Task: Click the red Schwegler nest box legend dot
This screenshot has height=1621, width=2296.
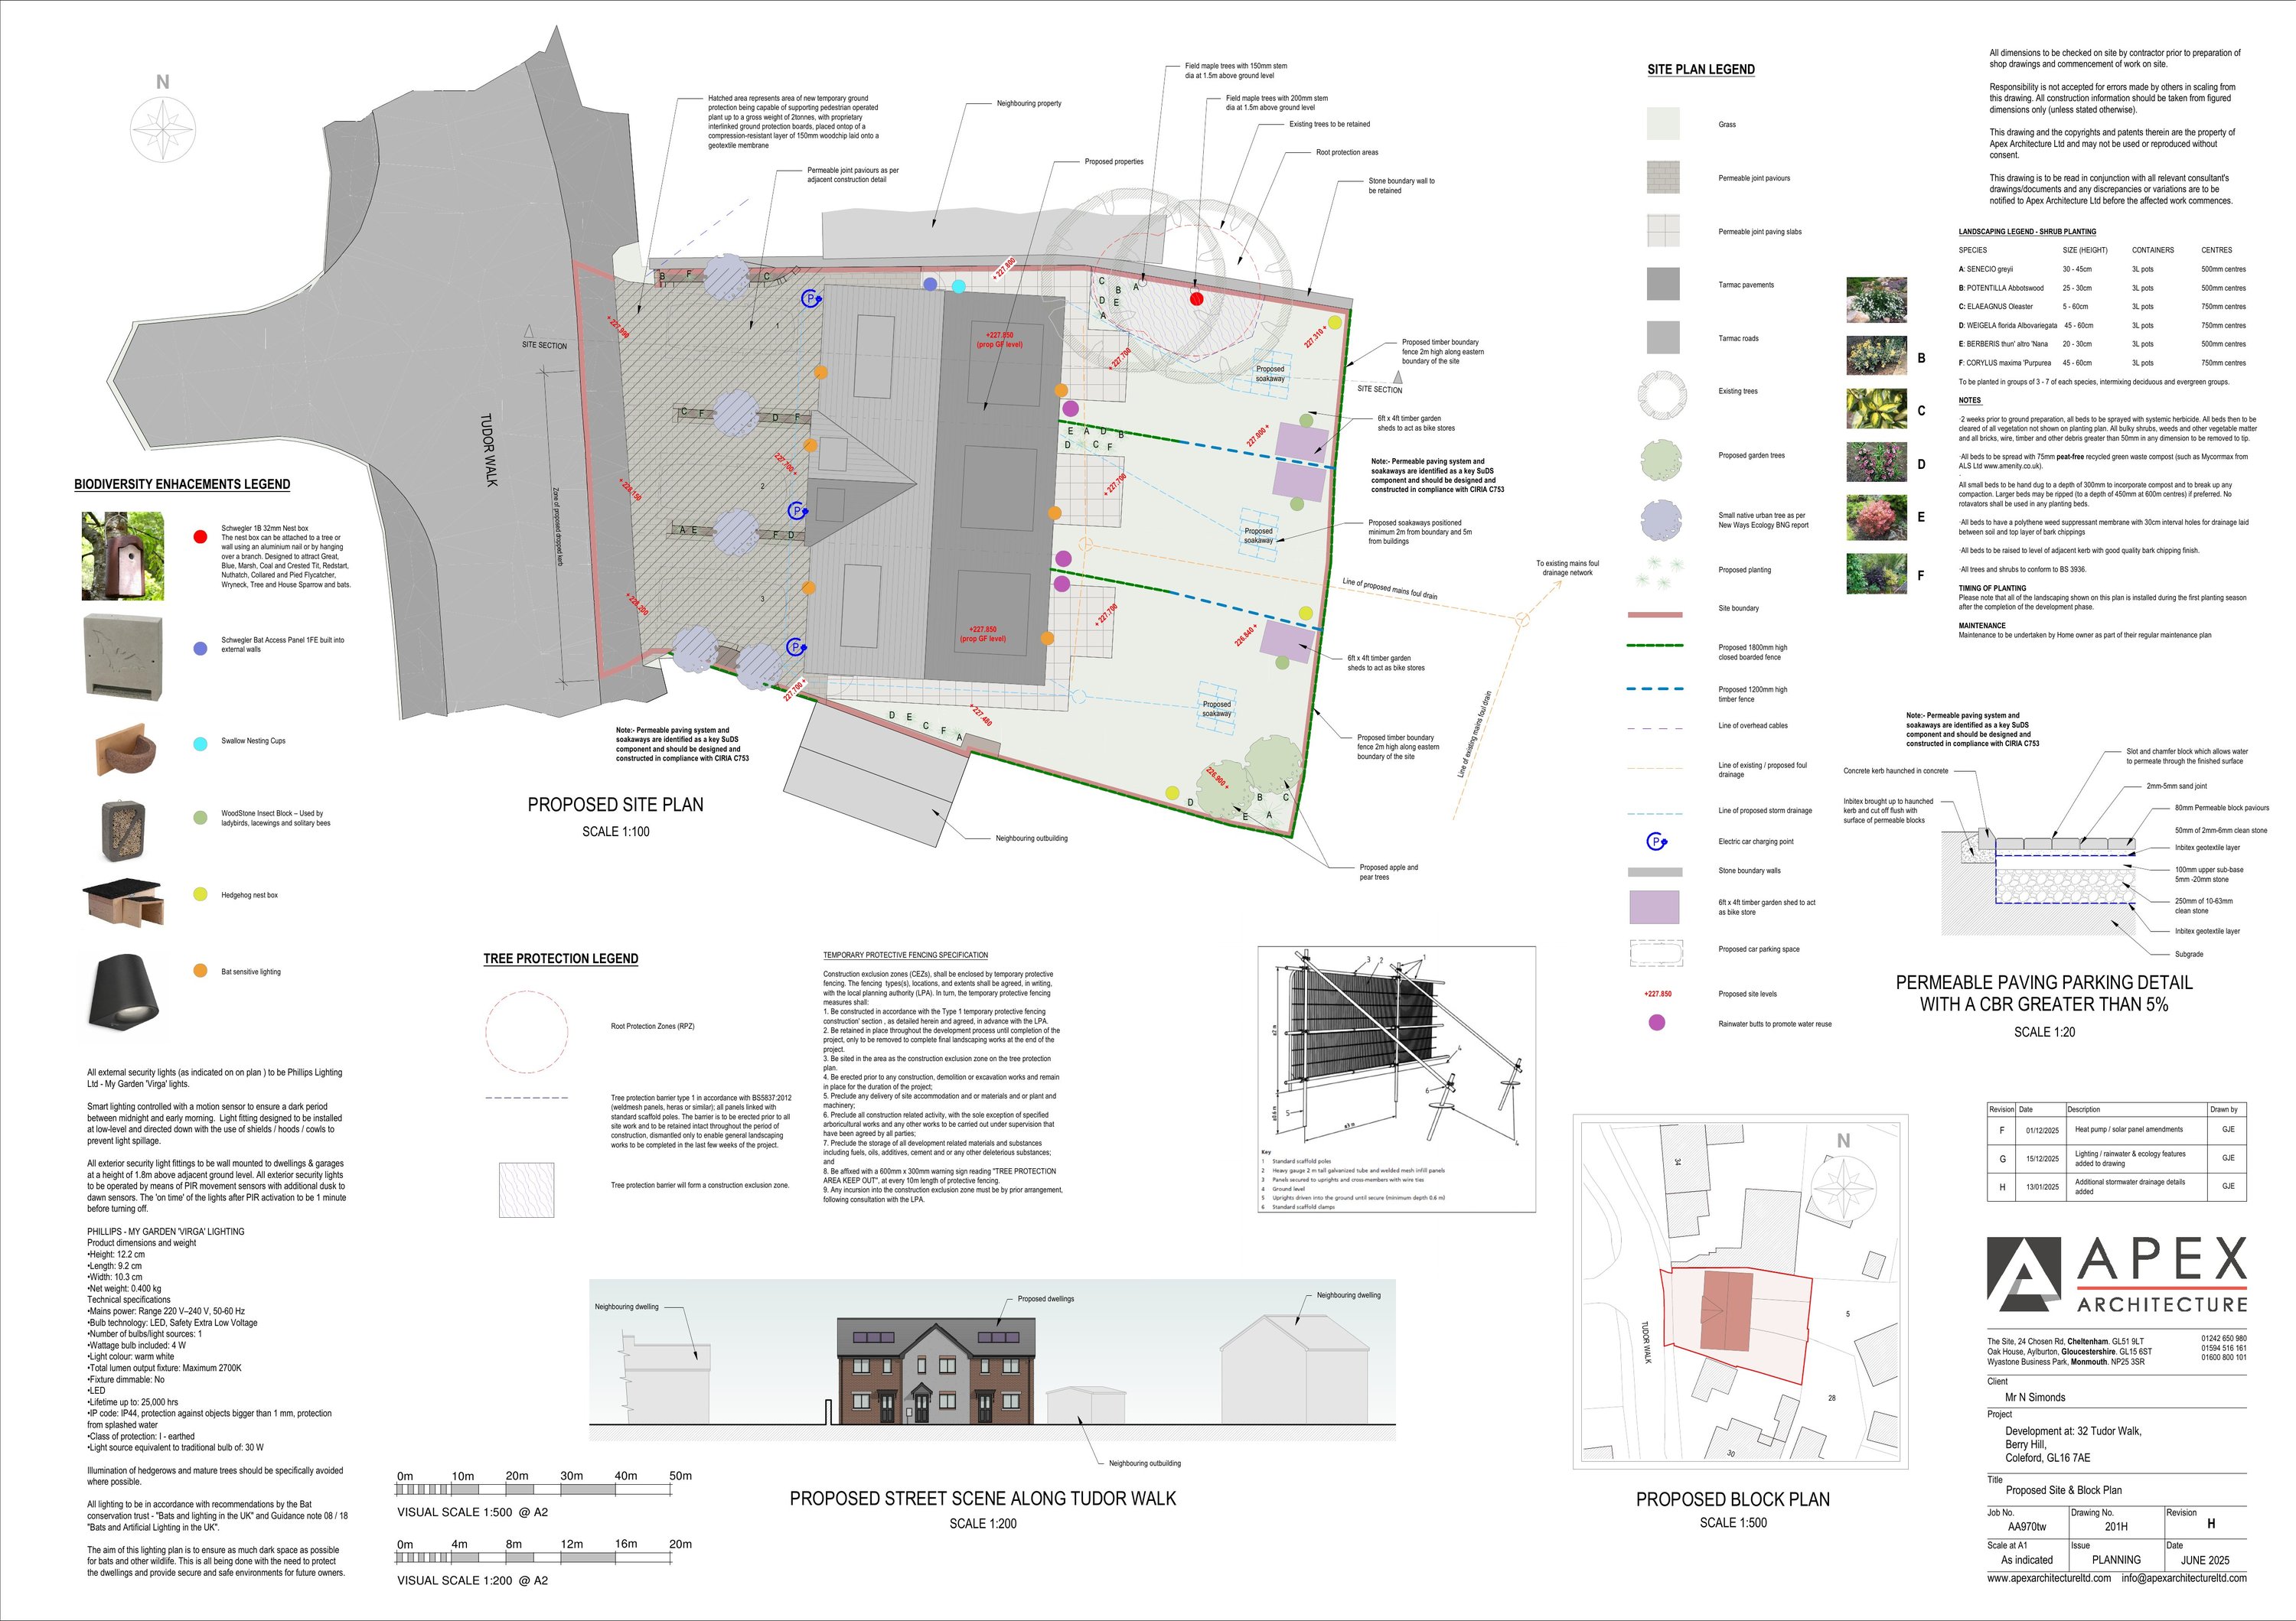Action: [x=200, y=537]
